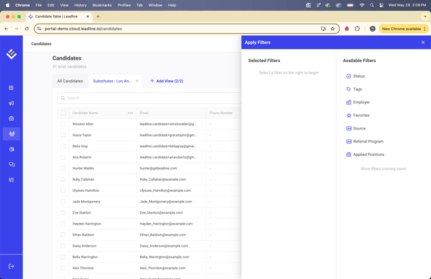Open the History menu
Viewport: 431px width, 279px height.
click(80, 5)
